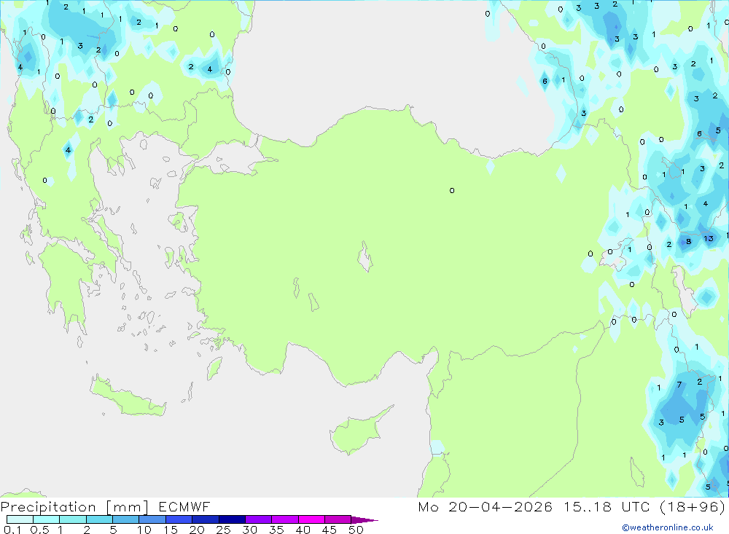The image size is (729, 534).
Task: Click the '15..18 UTC' time label
Action: click(x=607, y=506)
